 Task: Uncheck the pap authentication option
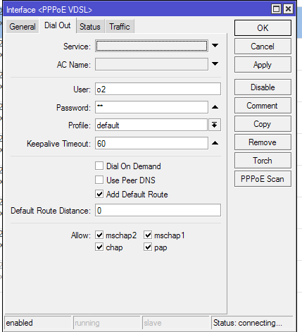coord(148,247)
